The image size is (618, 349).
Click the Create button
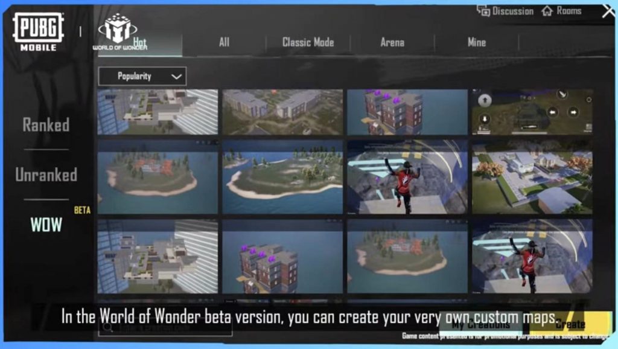[570, 324]
